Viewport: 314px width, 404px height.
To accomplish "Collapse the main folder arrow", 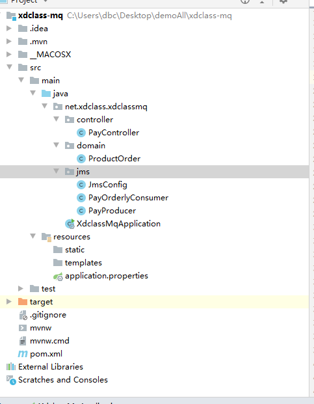I will (21, 80).
